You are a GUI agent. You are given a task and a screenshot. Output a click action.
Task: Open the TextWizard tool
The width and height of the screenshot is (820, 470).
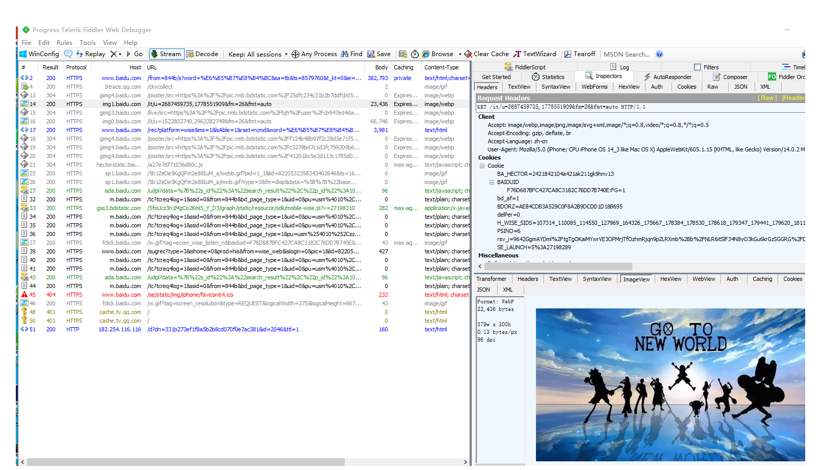point(535,54)
